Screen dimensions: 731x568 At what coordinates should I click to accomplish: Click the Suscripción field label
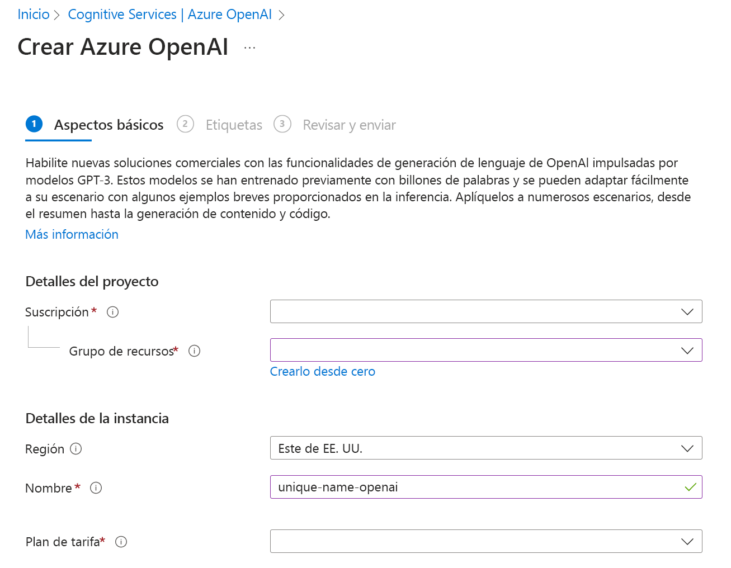tap(57, 312)
